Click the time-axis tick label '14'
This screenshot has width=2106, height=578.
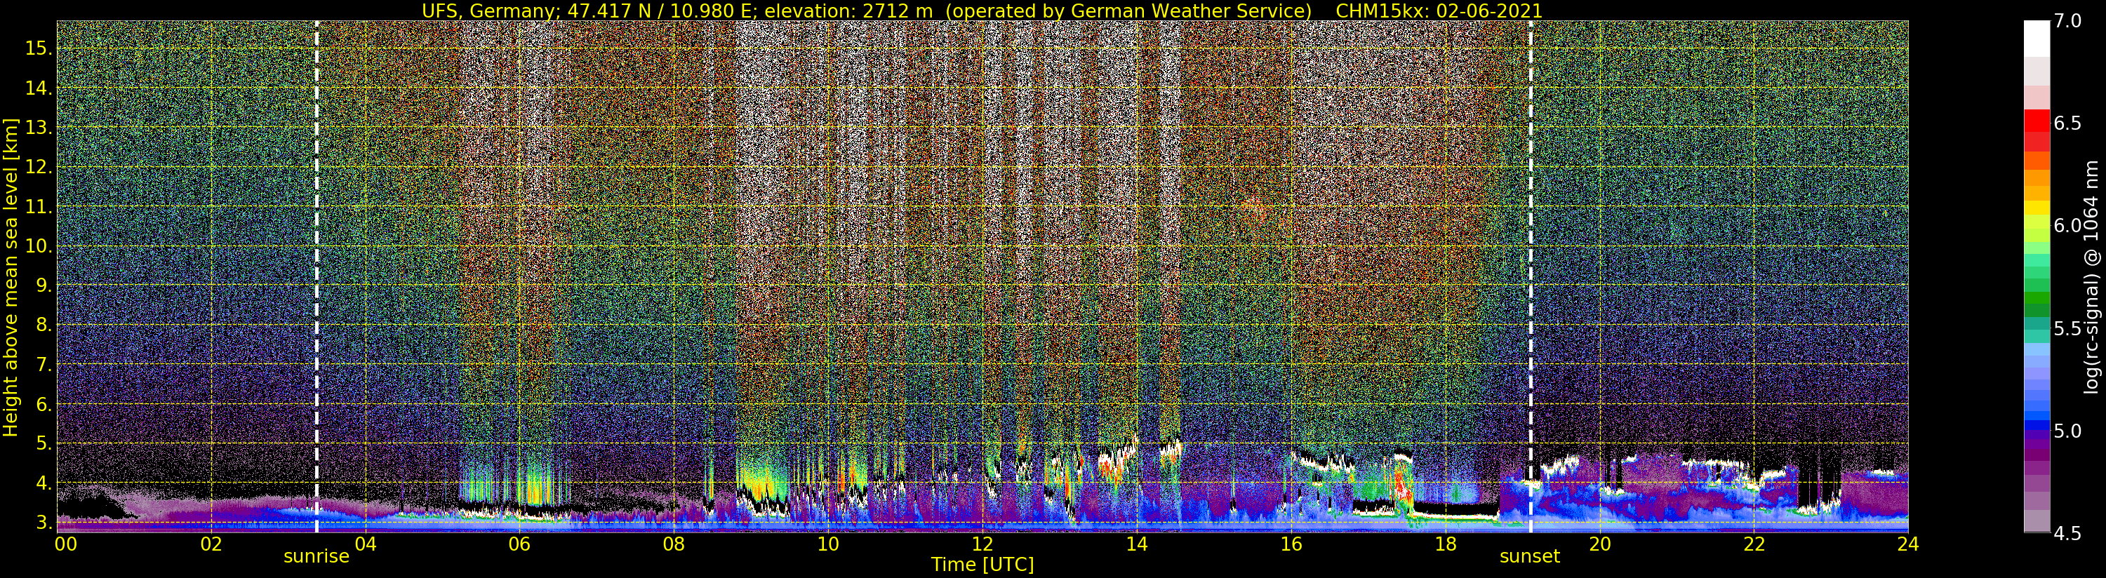click(x=1136, y=544)
